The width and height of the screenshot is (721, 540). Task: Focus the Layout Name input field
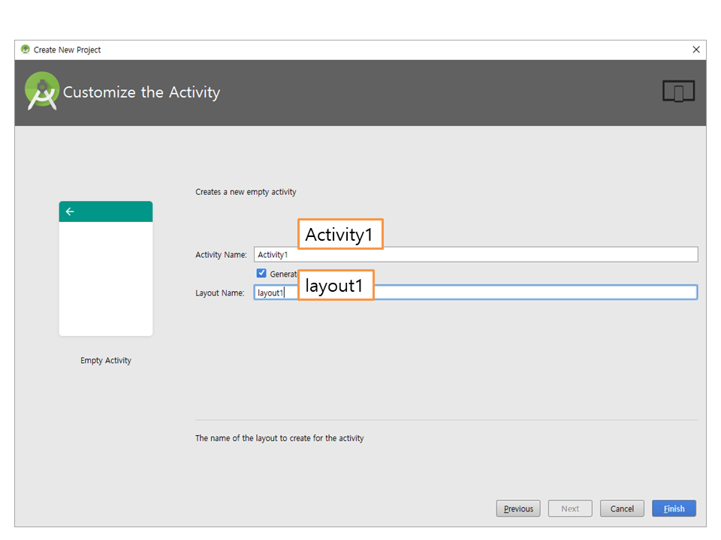tap(526, 292)
